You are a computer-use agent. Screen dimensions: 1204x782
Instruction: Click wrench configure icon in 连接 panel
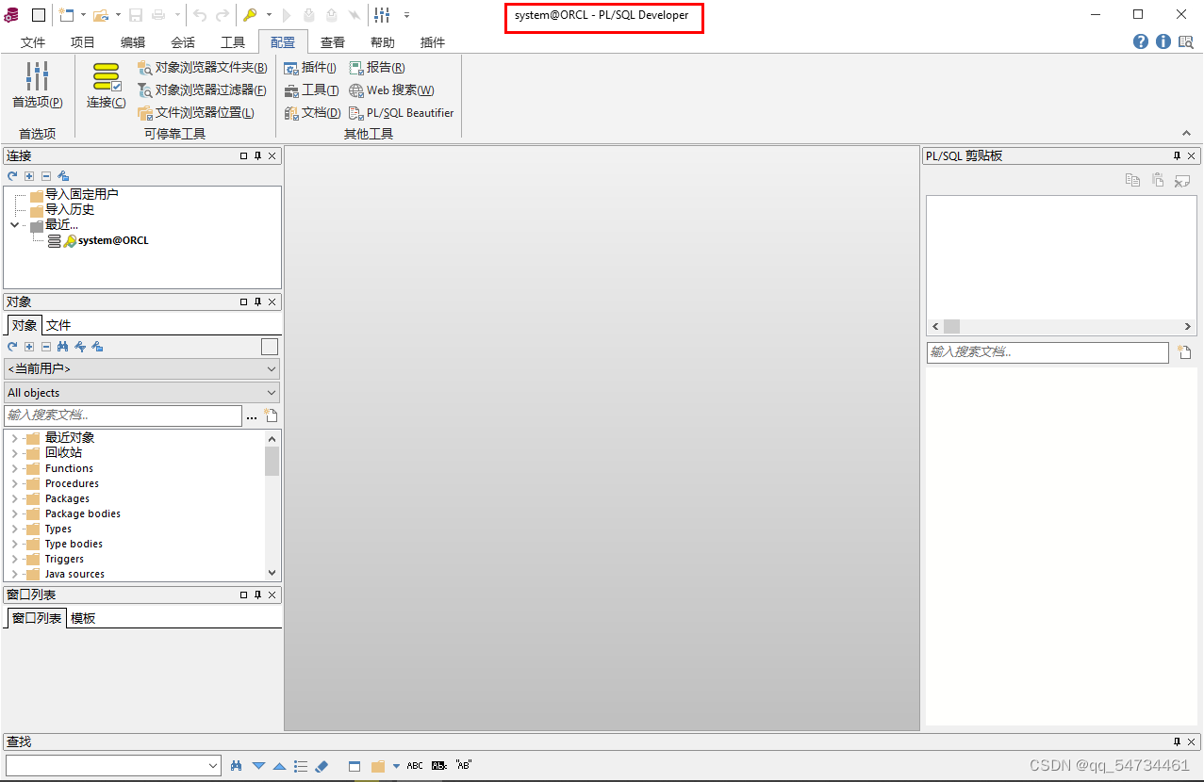(x=63, y=176)
